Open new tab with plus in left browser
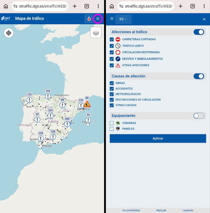This screenshot has height=213, width=210. point(75,6)
